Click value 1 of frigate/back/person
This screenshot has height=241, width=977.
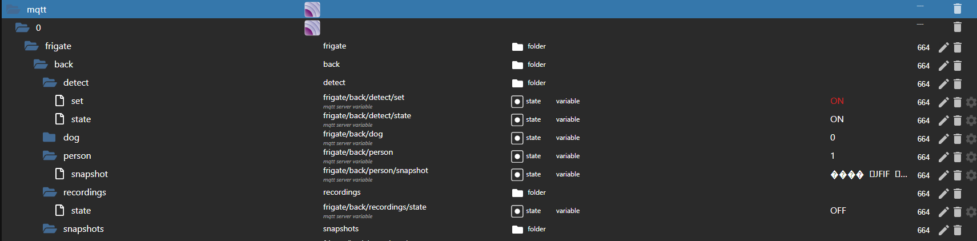[833, 156]
